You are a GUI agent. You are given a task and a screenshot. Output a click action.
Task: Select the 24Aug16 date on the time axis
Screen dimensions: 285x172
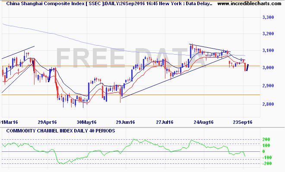203,122
